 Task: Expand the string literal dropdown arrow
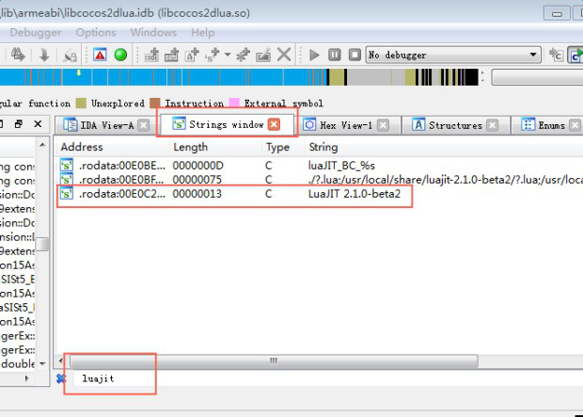click(x=228, y=56)
